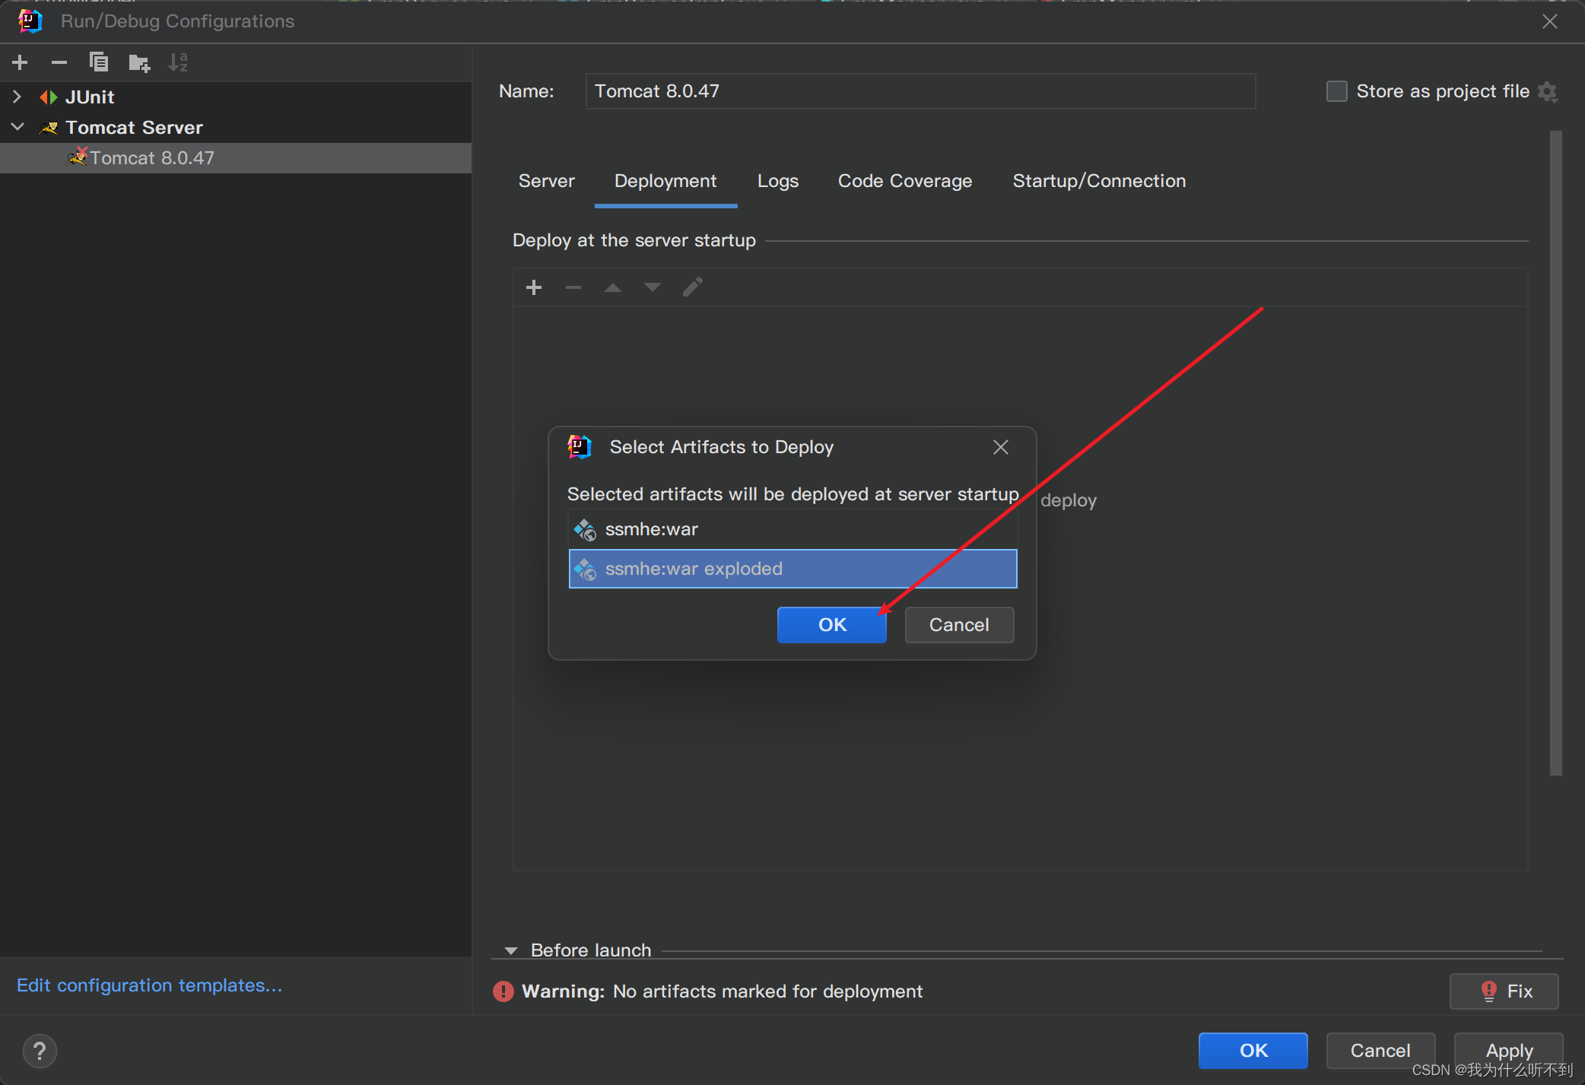The height and width of the screenshot is (1085, 1585).
Task: Click the Remove Configuration minus icon
Action: click(x=59, y=62)
